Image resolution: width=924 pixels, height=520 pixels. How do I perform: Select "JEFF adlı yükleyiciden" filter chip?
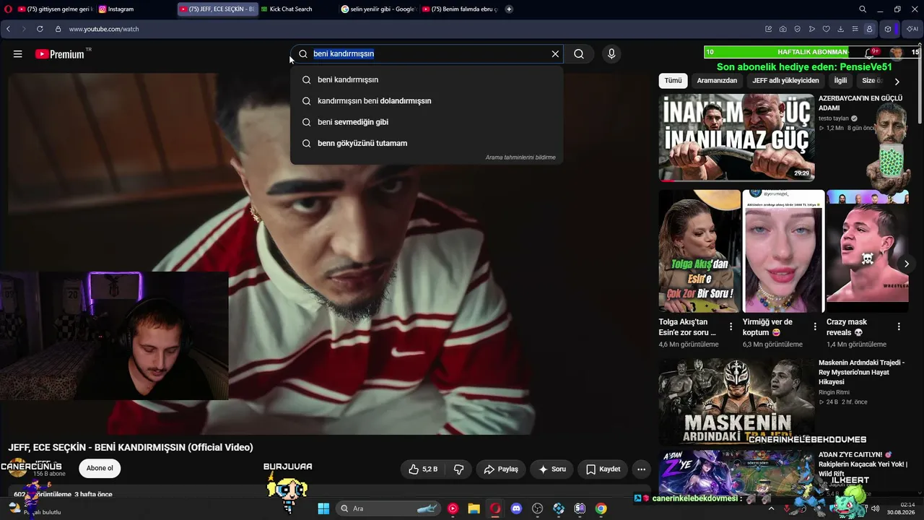pos(785,81)
